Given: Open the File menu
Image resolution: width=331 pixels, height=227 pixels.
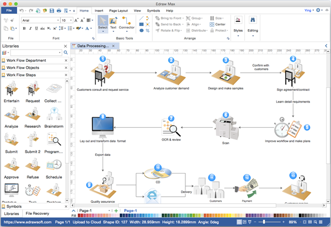Looking at the screenshot, I should click(x=9, y=10).
